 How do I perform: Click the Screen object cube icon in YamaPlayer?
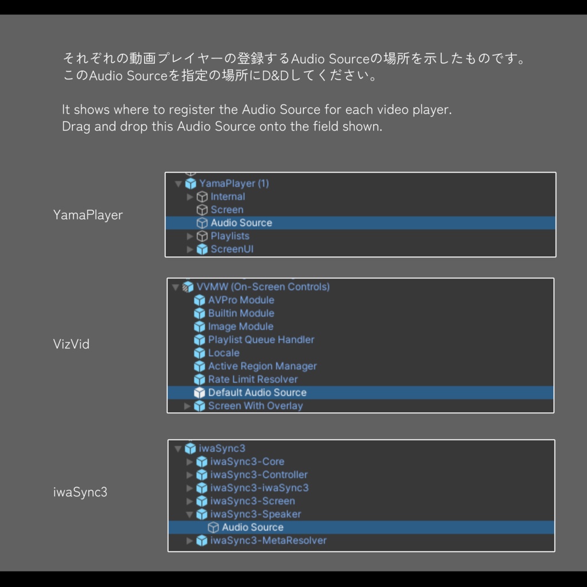click(202, 210)
